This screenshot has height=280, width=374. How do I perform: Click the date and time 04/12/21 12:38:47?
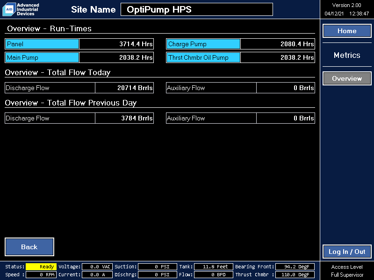(346, 14)
